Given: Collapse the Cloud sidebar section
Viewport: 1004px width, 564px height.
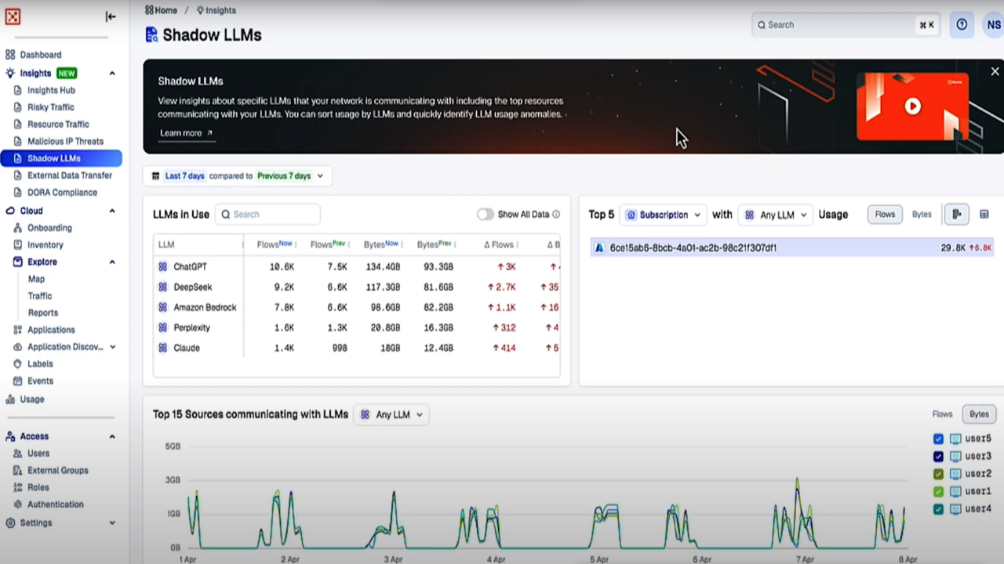Looking at the screenshot, I should (112, 211).
